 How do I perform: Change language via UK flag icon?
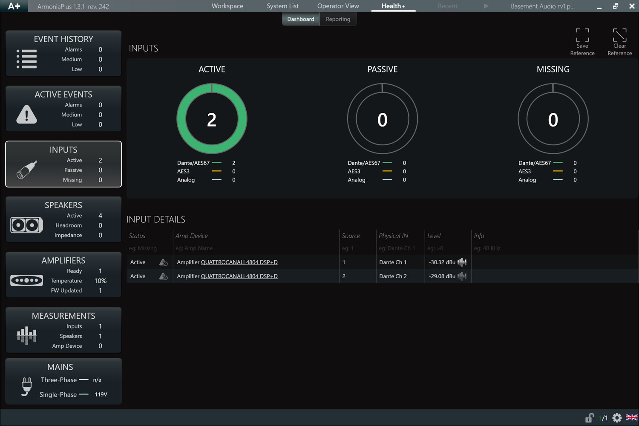[x=632, y=418]
